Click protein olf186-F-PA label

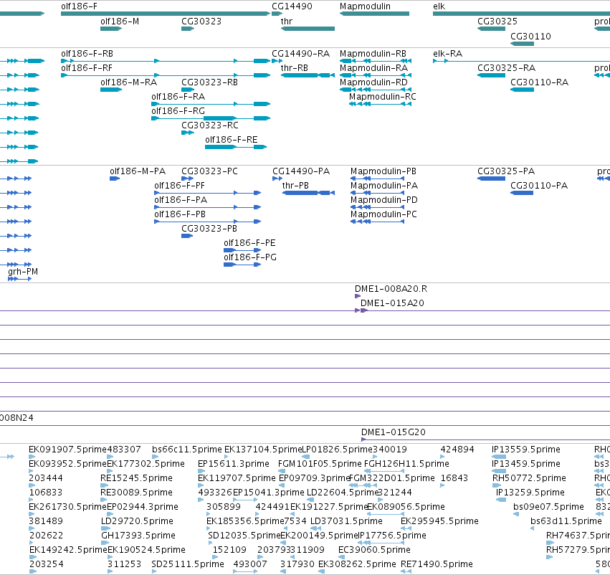pyautogui.click(x=181, y=200)
